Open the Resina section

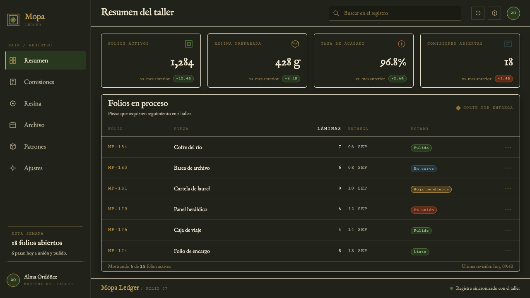tap(45, 103)
